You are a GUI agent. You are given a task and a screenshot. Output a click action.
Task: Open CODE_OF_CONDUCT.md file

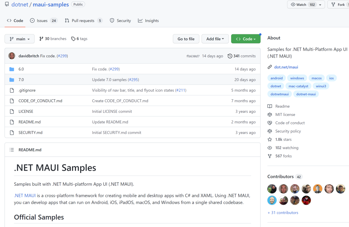point(40,101)
